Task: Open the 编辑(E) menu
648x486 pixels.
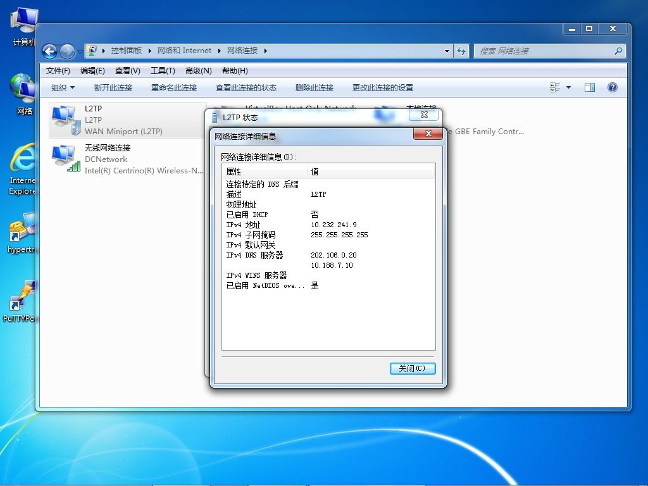Action: pos(92,71)
